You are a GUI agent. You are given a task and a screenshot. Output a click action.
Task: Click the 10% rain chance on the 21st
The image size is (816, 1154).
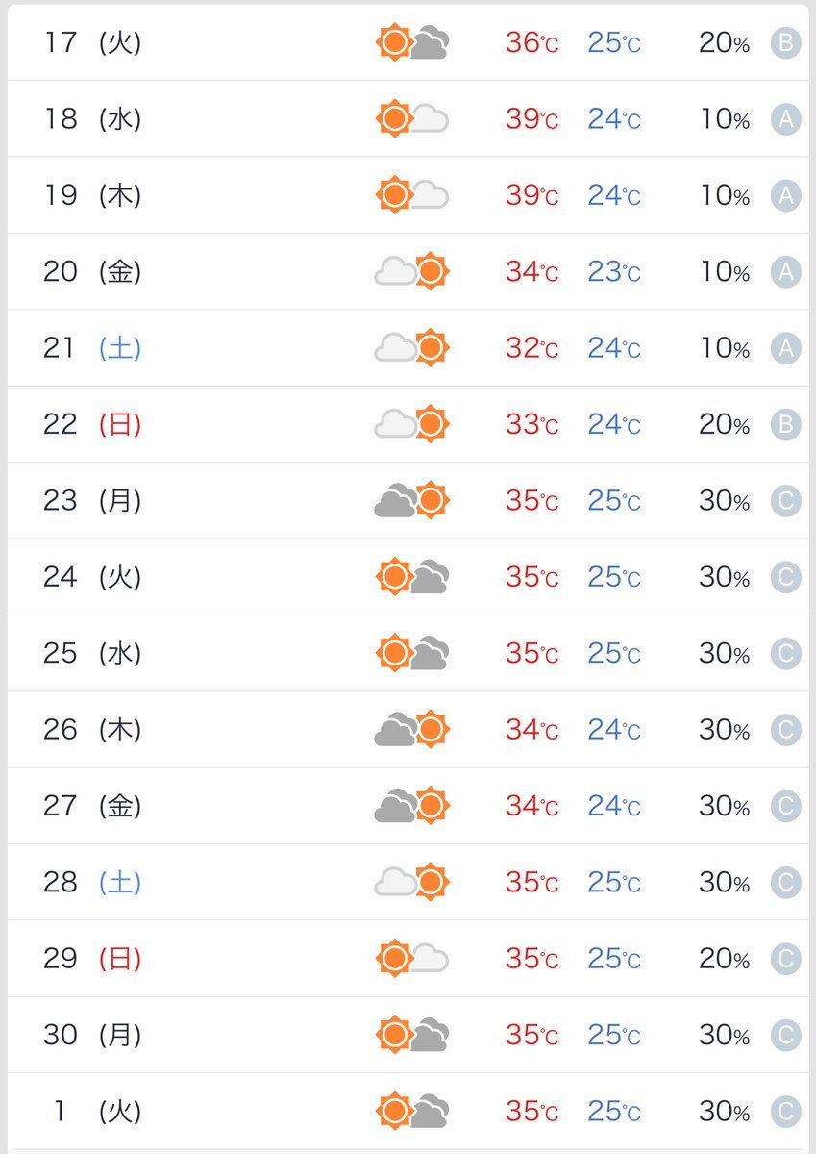(725, 348)
